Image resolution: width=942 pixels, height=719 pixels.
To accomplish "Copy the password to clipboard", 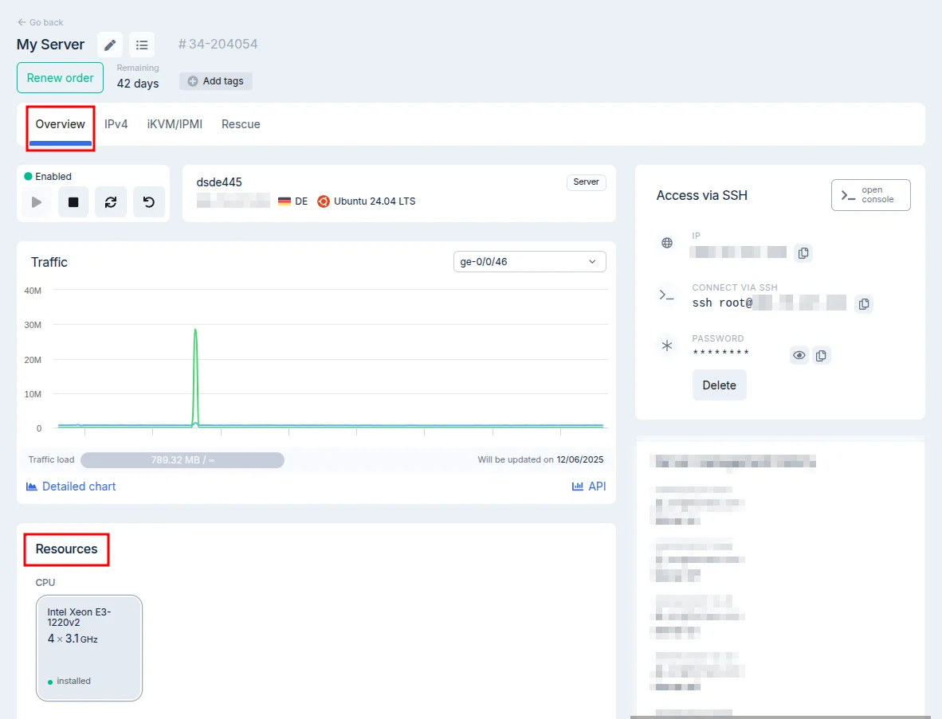I will point(822,355).
